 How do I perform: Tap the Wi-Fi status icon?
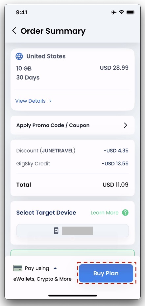(122, 12)
